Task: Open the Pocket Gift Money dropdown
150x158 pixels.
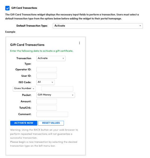Action: click(x=56, y=95)
